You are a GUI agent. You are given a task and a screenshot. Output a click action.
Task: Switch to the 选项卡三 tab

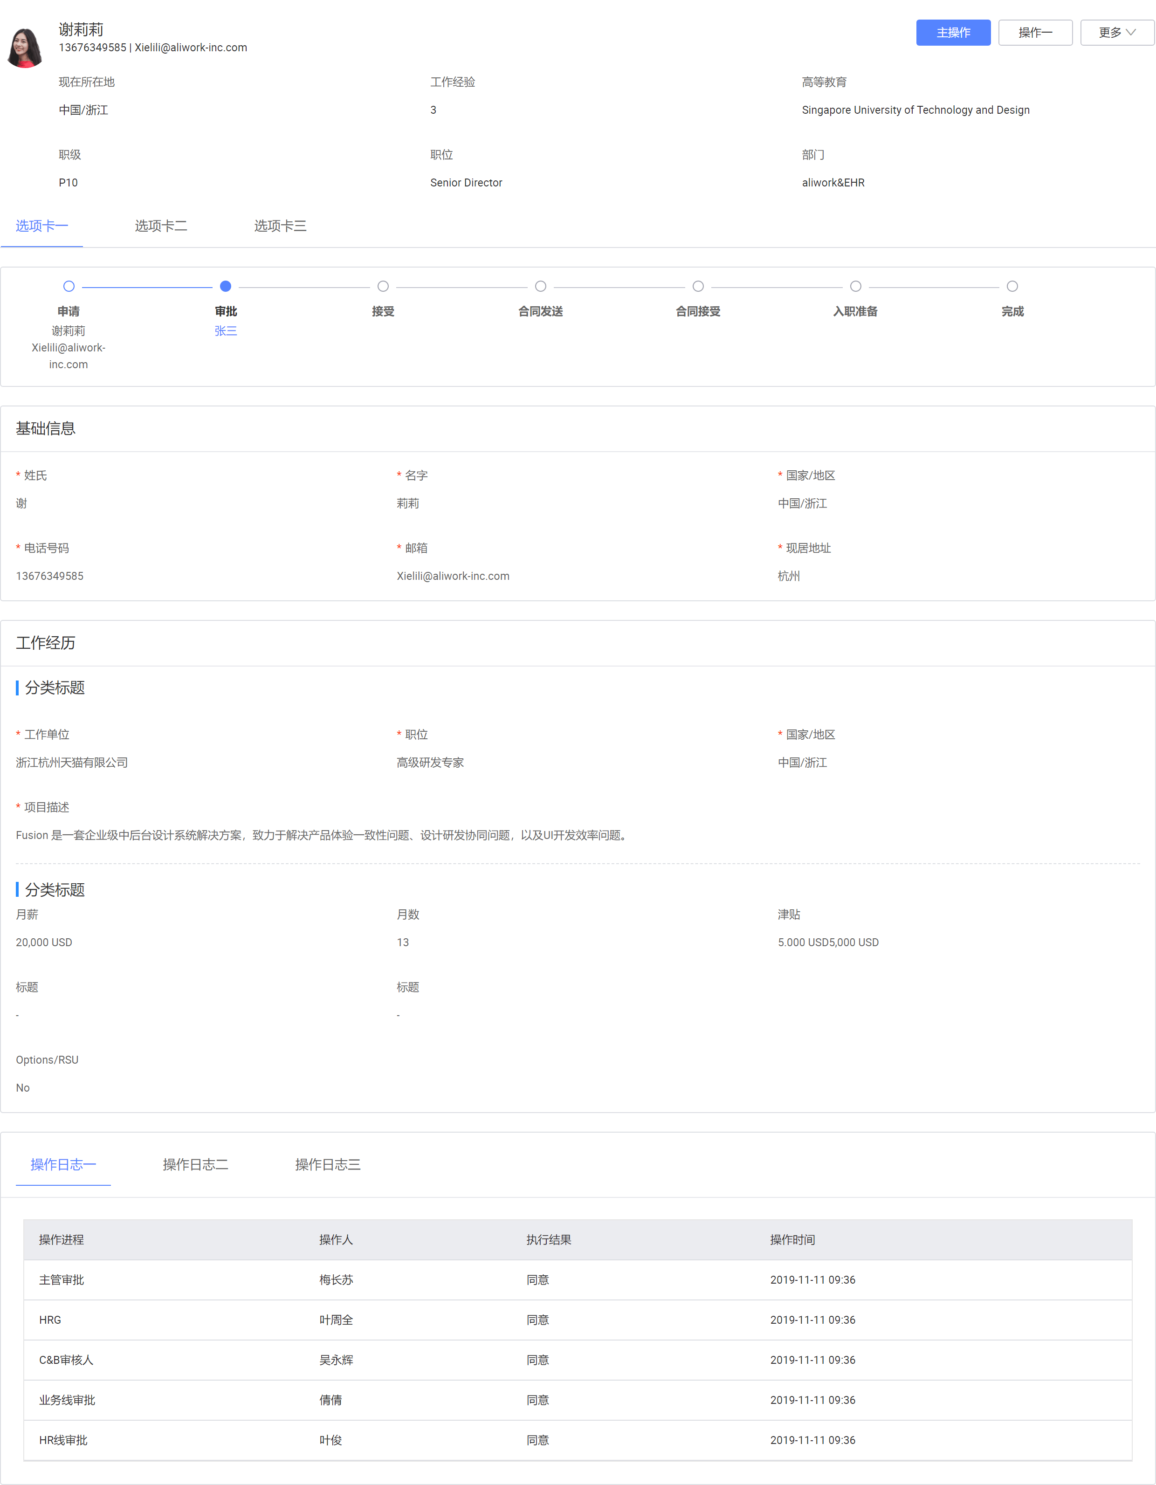[x=280, y=226]
